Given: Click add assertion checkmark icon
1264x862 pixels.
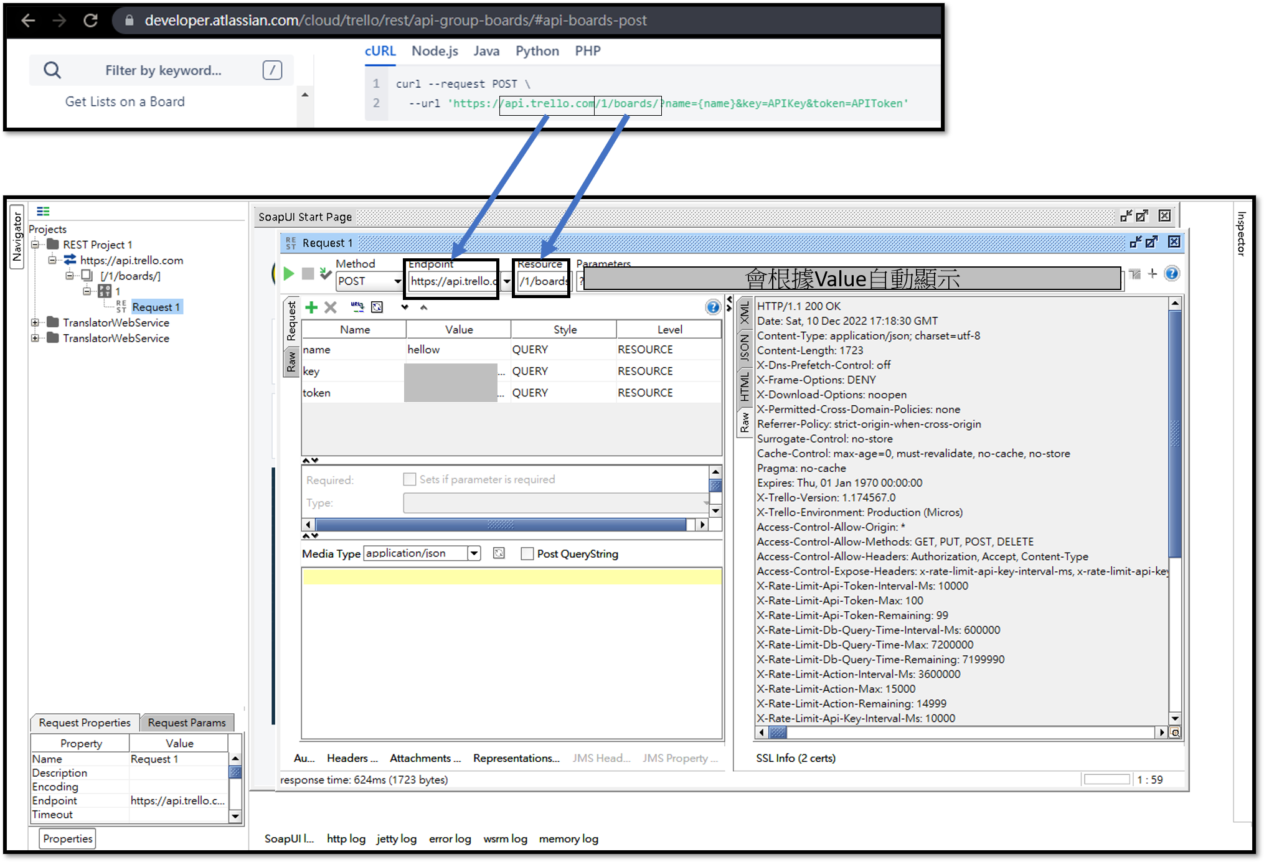Looking at the screenshot, I should [325, 273].
